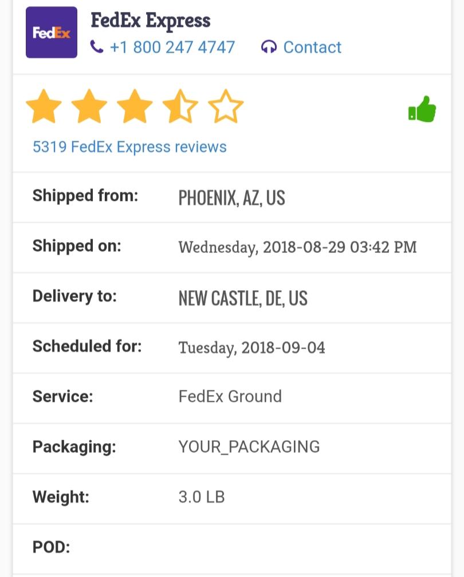This screenshot has width=464, height=577.
Task: Select the first rating star
Action: pos(44,106)
